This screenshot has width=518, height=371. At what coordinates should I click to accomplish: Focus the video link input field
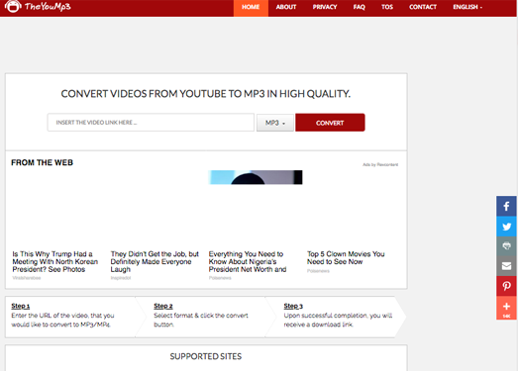coord(151,123)
